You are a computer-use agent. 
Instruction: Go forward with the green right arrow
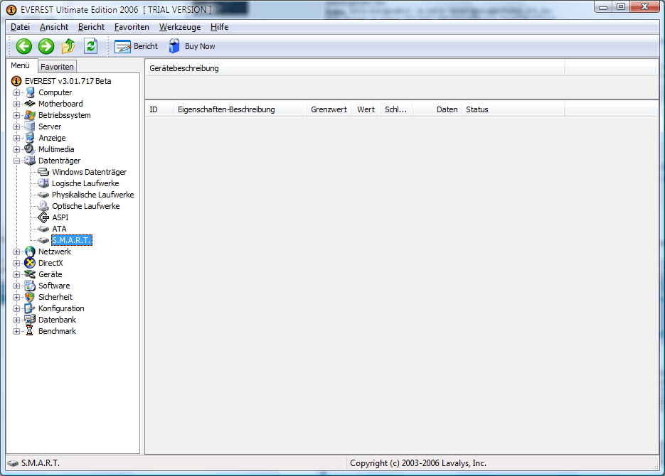tap(46, 46)
